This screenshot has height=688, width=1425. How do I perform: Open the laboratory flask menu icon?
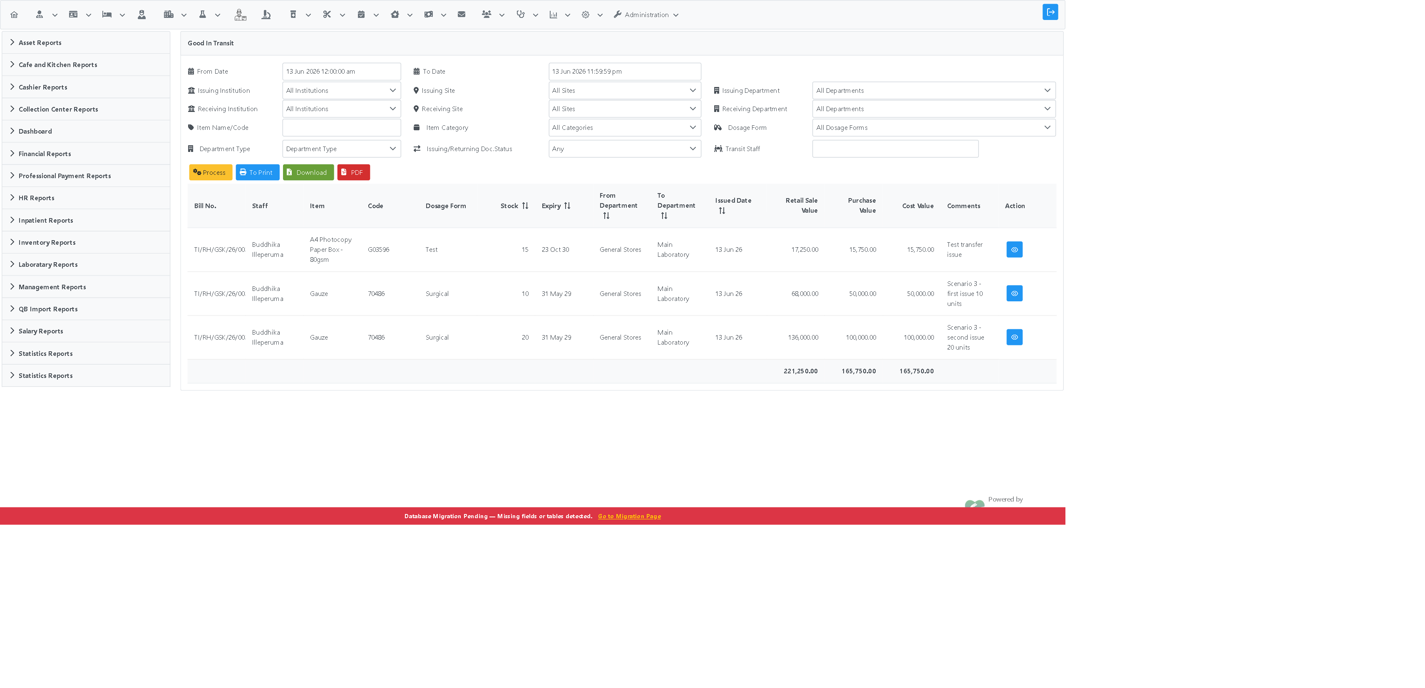click(202, 15)
